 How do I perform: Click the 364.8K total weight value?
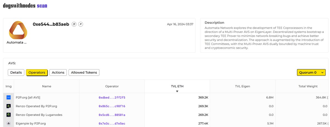[x=322, y=98]
